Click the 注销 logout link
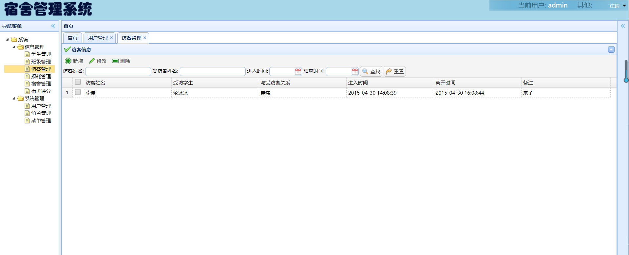 point(614,6)
